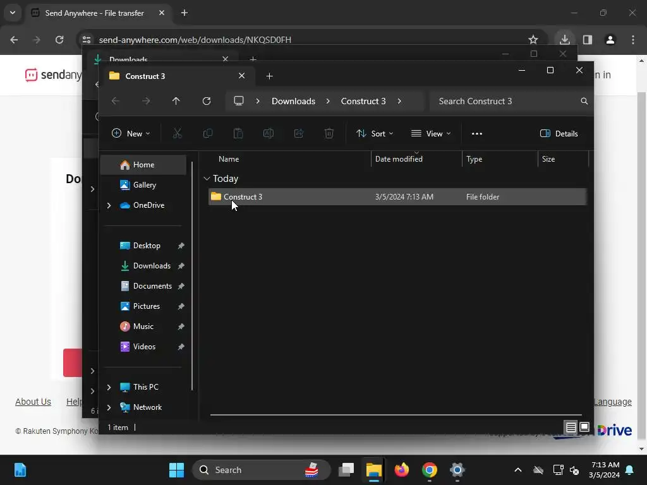This screenshot has height=485, width=647.
Task: Open Chrome downloads icon
Action: tap(564, 40)
